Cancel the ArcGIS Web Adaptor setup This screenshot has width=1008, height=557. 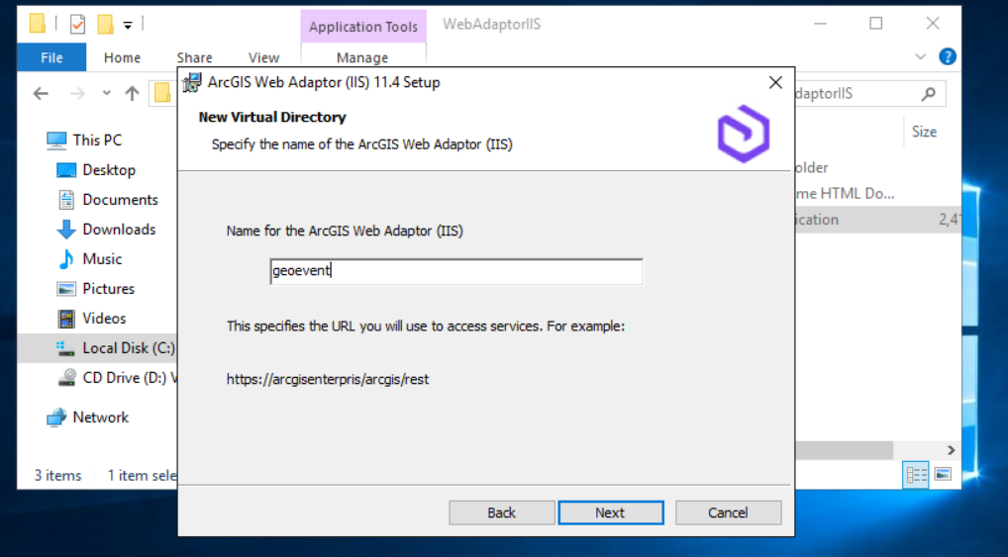pos(729,512)
